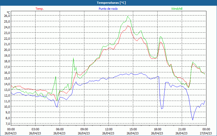Click the '21:00' time axis label
217x136 pixels.
click(182, 129)
